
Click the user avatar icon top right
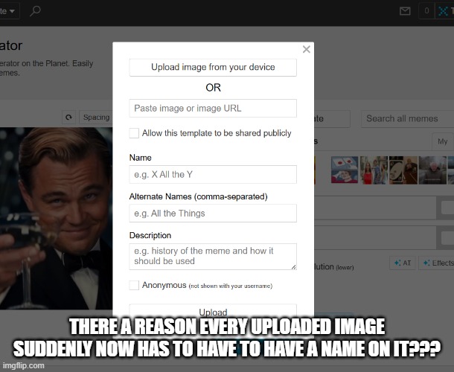pos(444,11)
